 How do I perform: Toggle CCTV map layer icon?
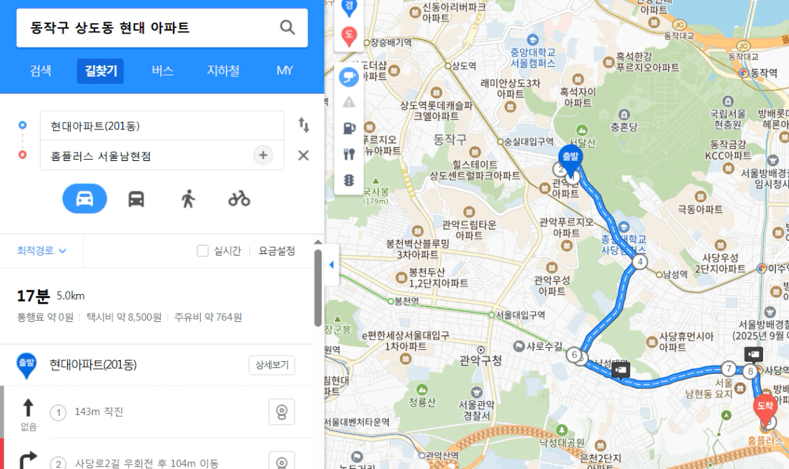pos(349,77)
